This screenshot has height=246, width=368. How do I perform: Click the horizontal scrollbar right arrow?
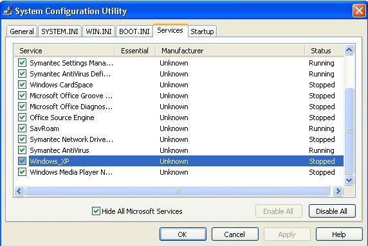(338, 191)
